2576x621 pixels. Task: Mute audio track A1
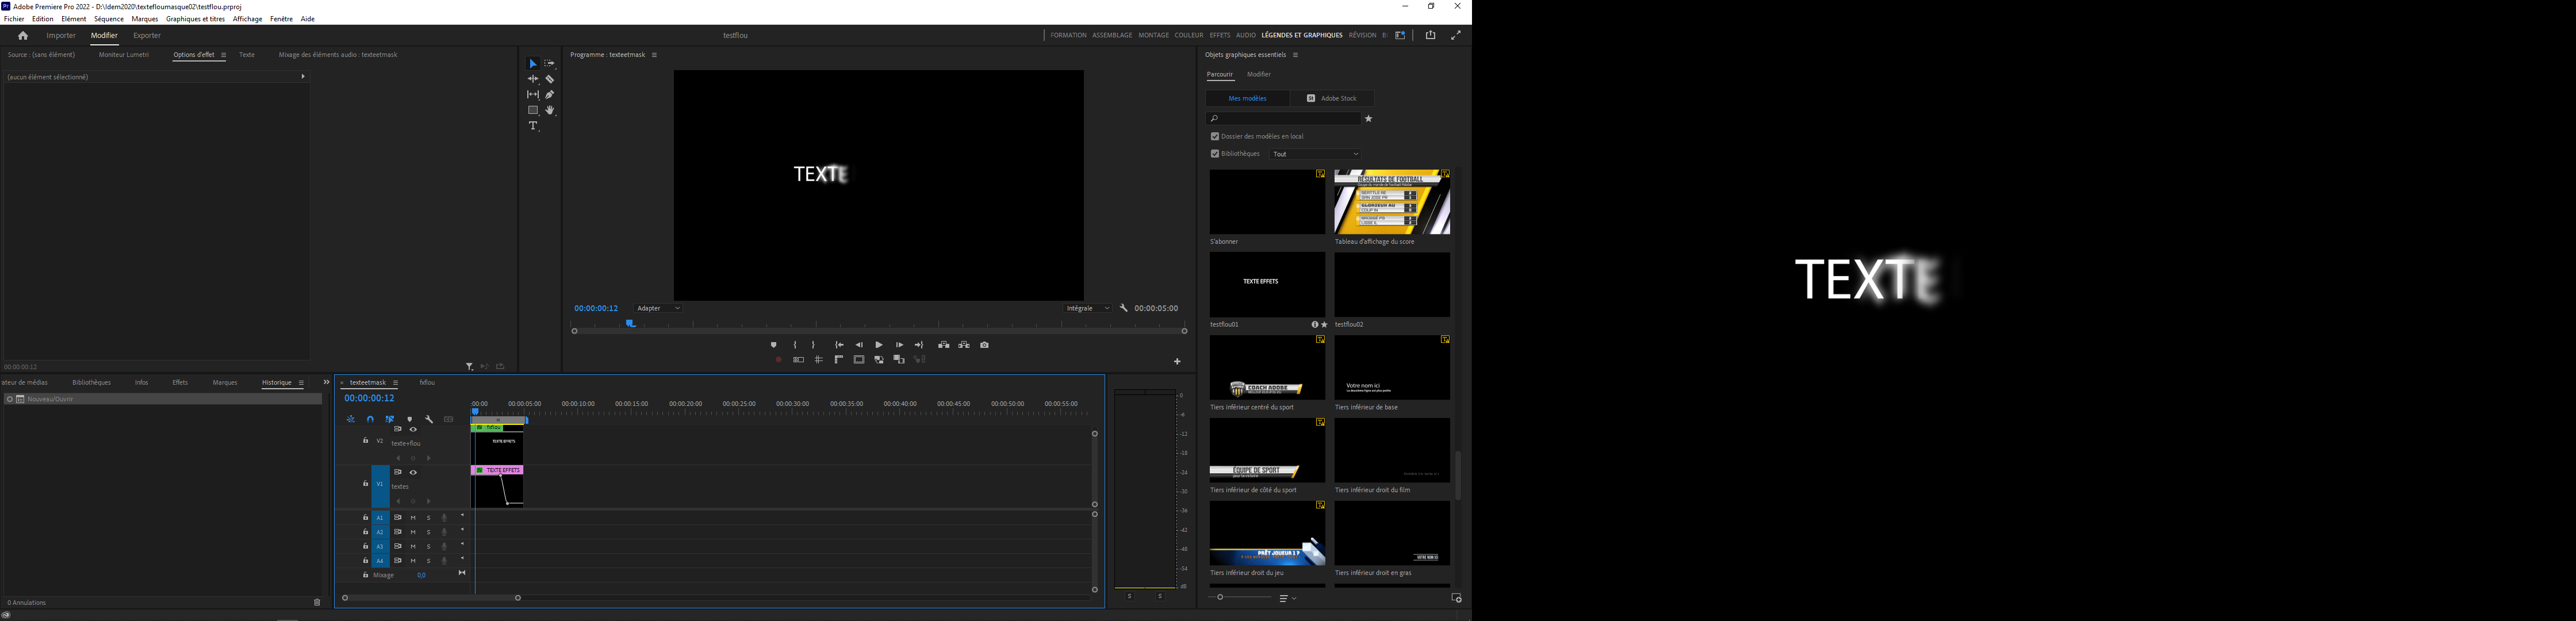tap(413, 518)
